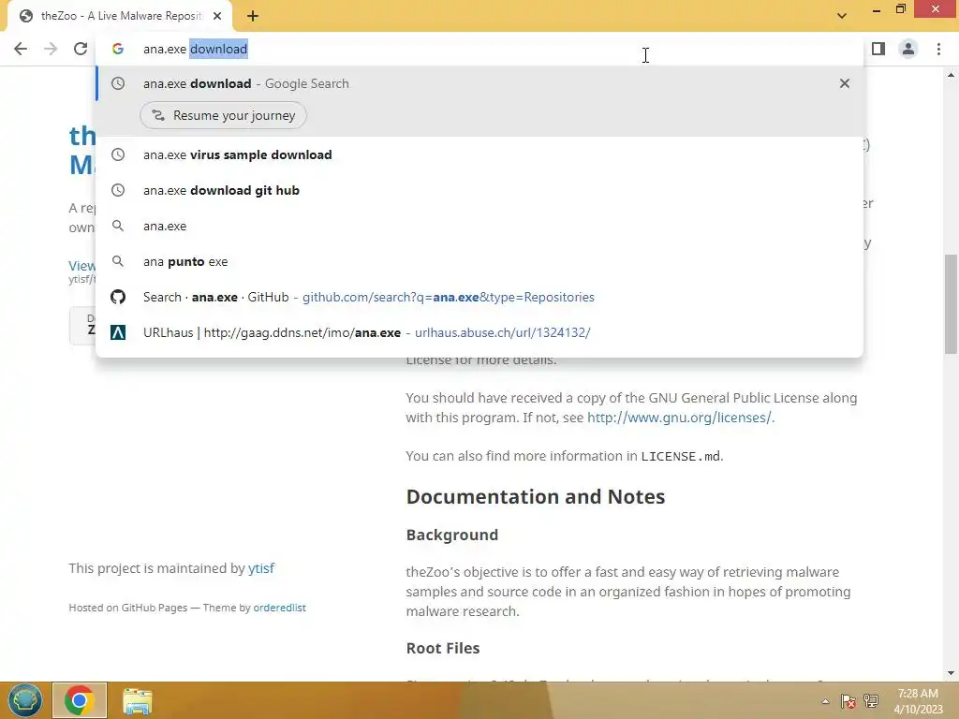Select 'ana.exe download - Google Search' suggestion

pyautogui.click(x=479, y=83)
